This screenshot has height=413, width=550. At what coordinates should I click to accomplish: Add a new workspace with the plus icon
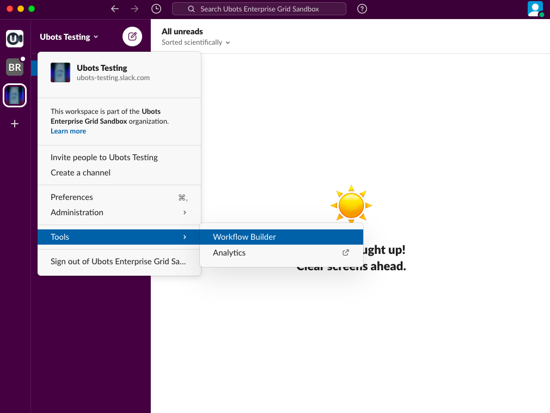tap(14, 124)
